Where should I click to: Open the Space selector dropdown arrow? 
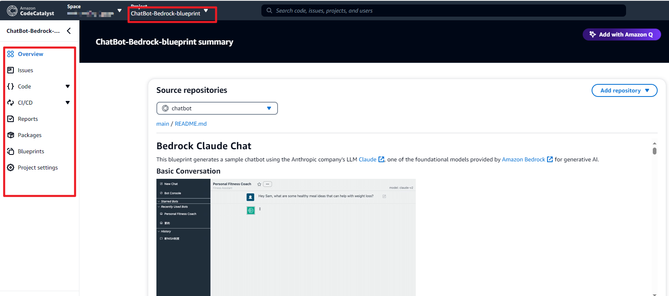point(120,11)
